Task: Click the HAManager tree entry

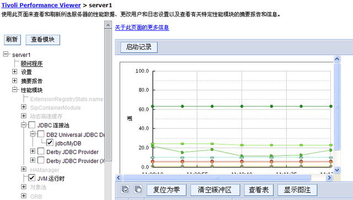Action: (45, 170)
